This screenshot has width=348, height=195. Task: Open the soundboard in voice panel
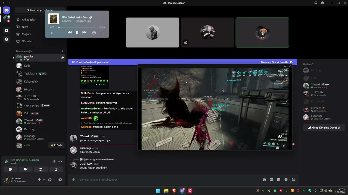(x=56, y=169)
